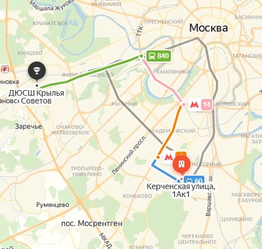Image resolution: width=262 pixels, height=249 pixels.
Task: Click the Румянцево locality label
Action: [x=53, y=205]
